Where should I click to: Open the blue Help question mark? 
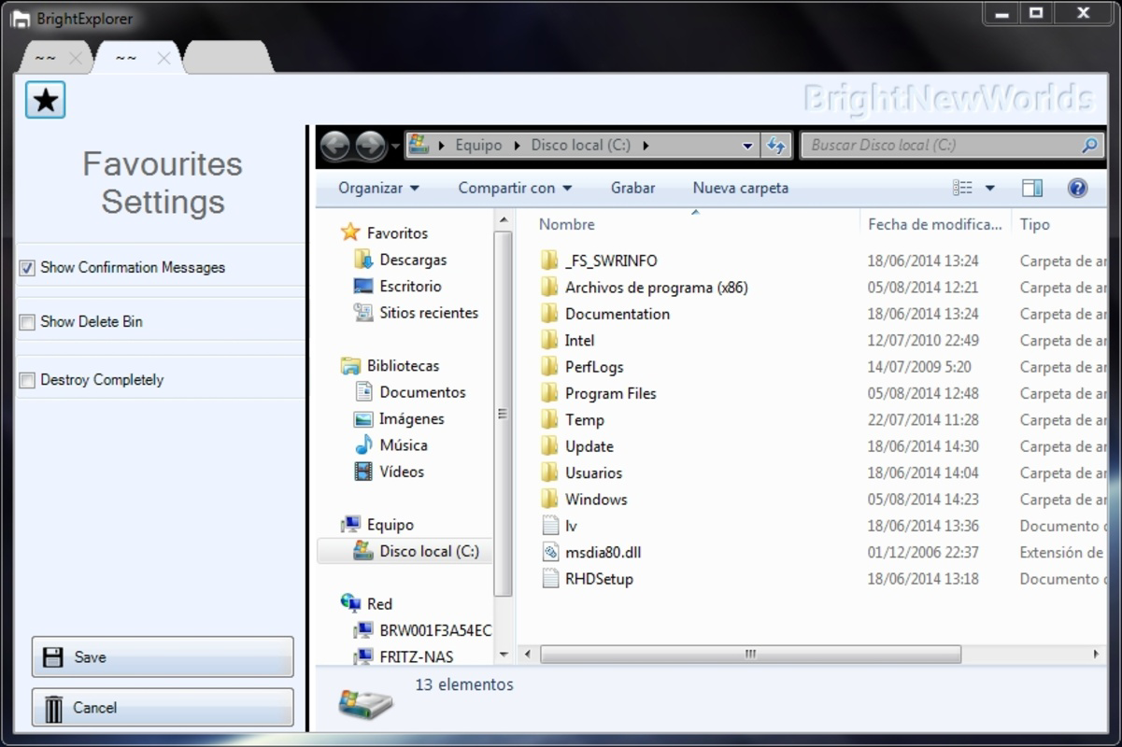[1077, 188]
